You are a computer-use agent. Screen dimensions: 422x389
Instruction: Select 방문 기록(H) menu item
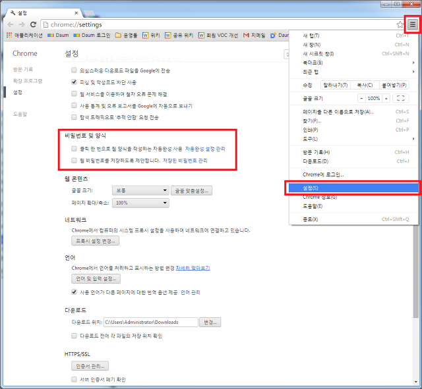[x=353, y=152]
